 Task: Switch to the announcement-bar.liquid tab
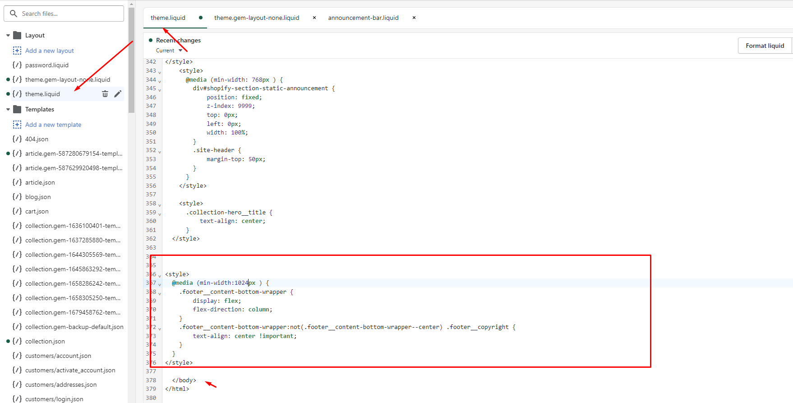pyautogui.click(x=363, y=18)
